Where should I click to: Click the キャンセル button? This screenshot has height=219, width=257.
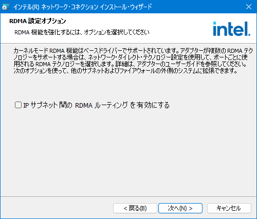click(229, 208)
